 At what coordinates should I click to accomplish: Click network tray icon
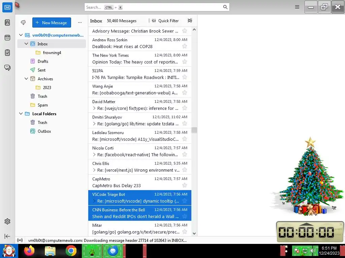click(305, 251)
